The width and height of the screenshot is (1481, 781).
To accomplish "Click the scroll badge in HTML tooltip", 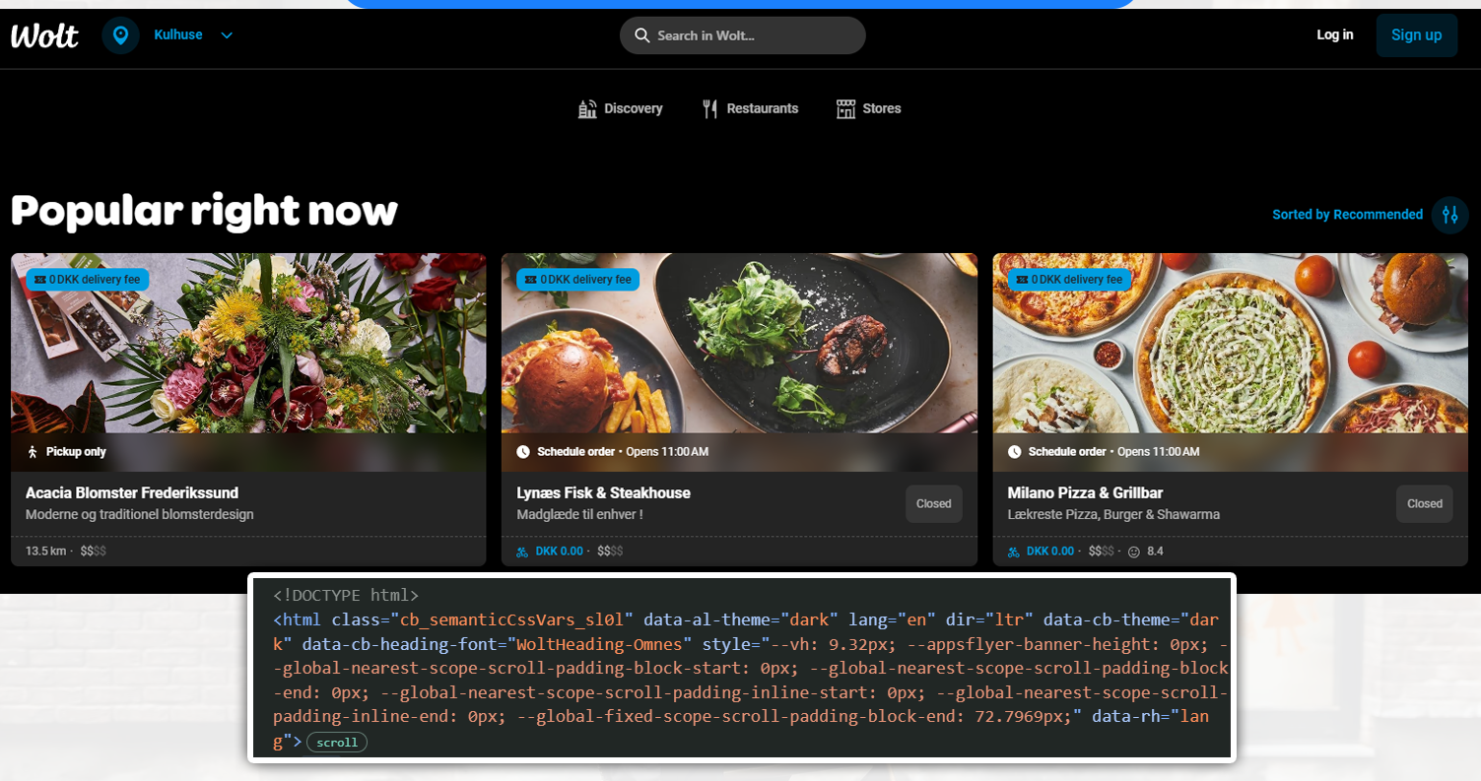I will (x=337, y=743).
